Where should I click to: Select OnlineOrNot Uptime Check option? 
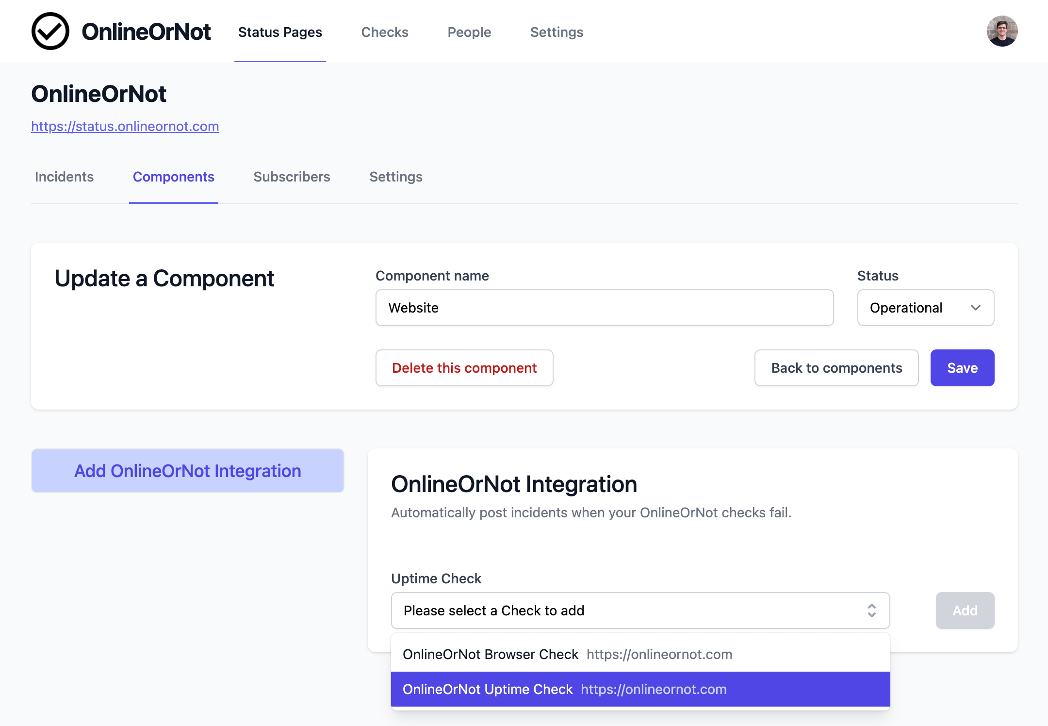[640, 689]
